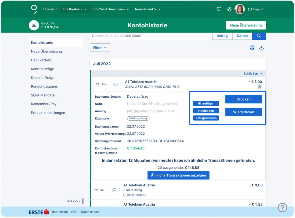295x218 pixels.
Task: Open the GBG footer link
Action: [74, 212]
